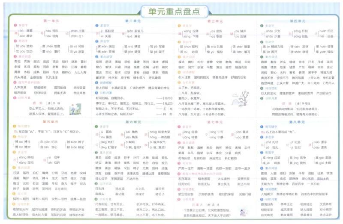The height and width of the screenshot is (224, 343).
Task: Click the proverb 二八月，乱穿衣
Action: 190,93
